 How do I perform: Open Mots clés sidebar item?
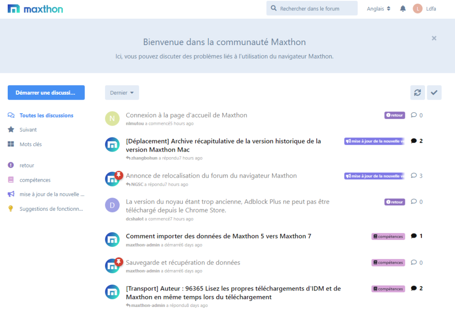pyautogui.click(x=30, y=144)
